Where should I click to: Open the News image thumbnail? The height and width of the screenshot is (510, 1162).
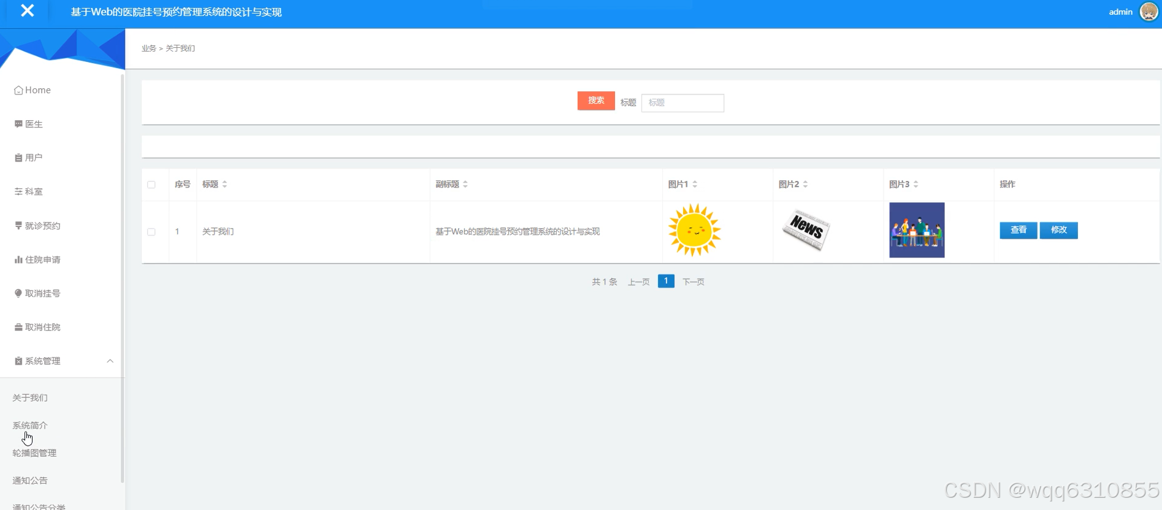[x=806, y=230]
